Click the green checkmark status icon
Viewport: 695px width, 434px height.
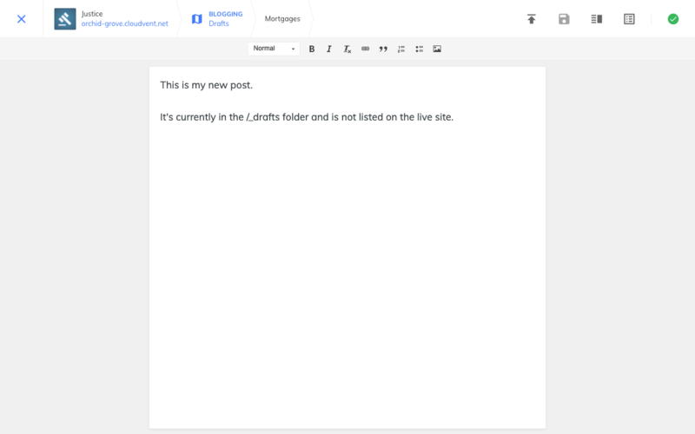[x=672, y=19]
